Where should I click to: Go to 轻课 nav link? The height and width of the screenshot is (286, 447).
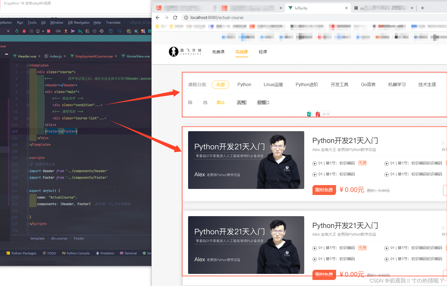pos(263,52)
